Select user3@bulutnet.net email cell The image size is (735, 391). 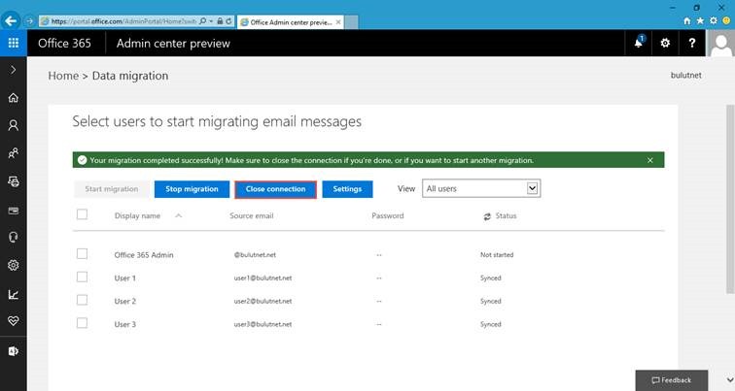pos(262,324)
